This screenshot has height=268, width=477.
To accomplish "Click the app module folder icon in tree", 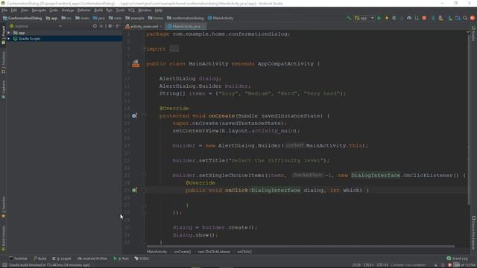I will [15, 33].
